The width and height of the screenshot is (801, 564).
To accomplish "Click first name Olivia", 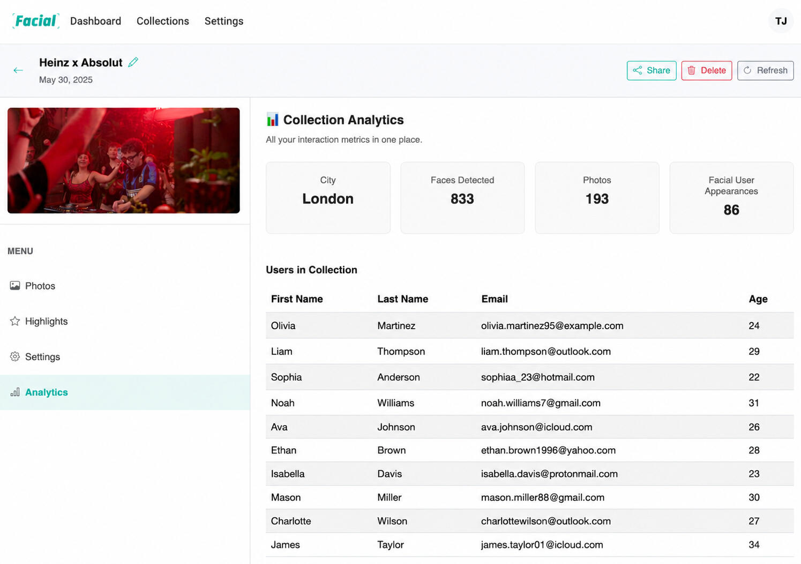I will (x=283, y=325).
